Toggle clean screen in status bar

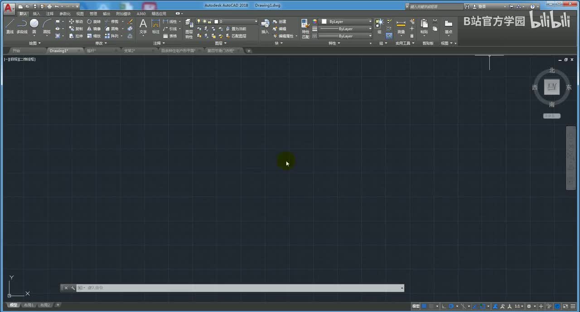pos(565,306)
